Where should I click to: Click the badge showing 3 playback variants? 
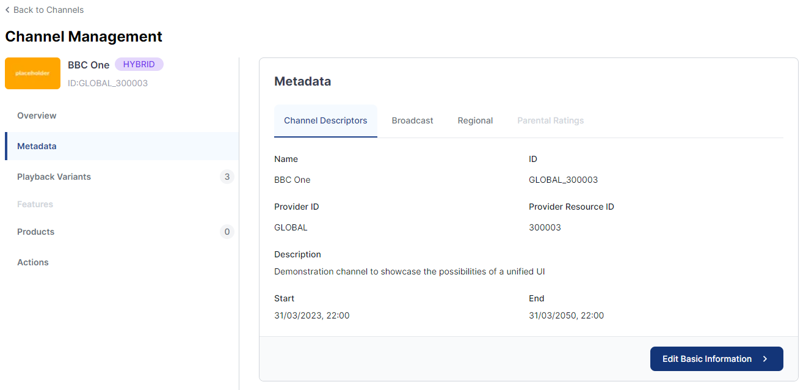(227, 176)
